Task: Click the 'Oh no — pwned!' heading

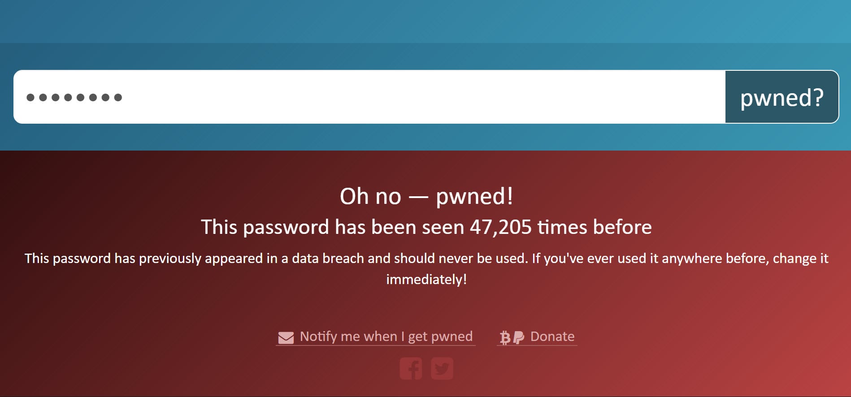Action: point(426,196)
